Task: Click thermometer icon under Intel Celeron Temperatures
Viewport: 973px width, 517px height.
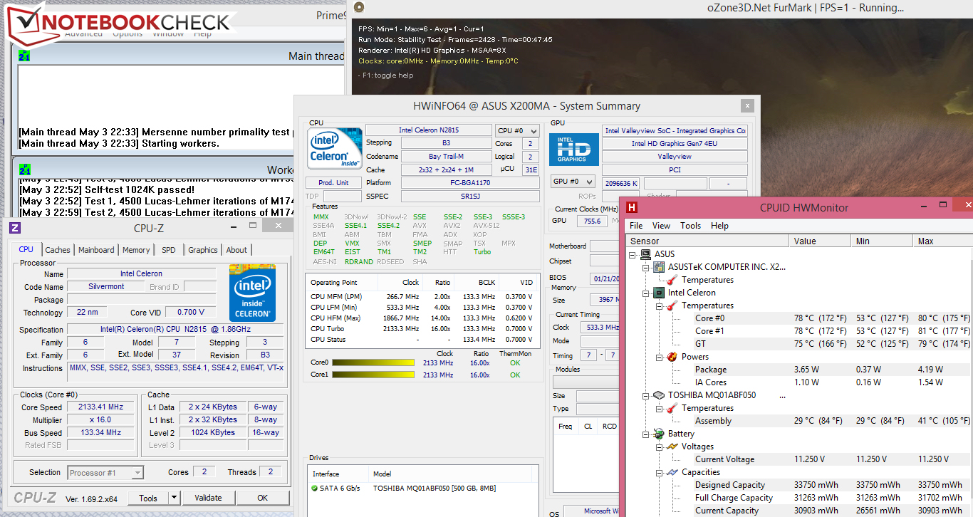Action: 672,305
